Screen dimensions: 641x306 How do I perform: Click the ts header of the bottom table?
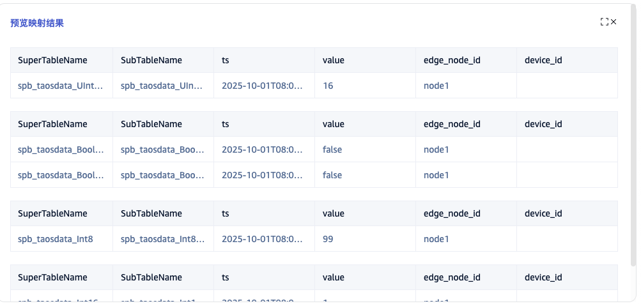coord(226,277)
